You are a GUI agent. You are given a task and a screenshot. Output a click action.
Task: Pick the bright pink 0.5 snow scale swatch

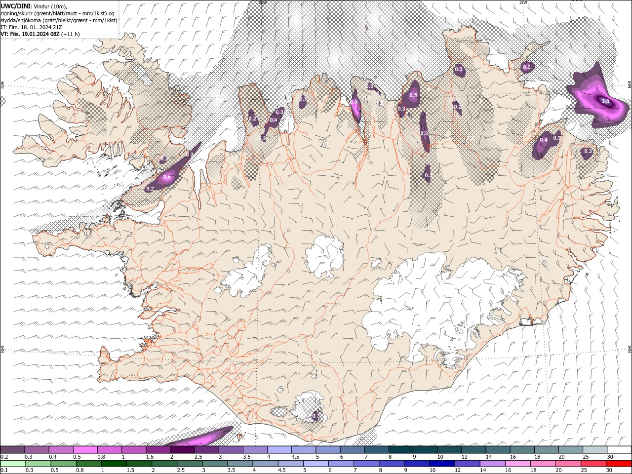click(x=85, y=450)
